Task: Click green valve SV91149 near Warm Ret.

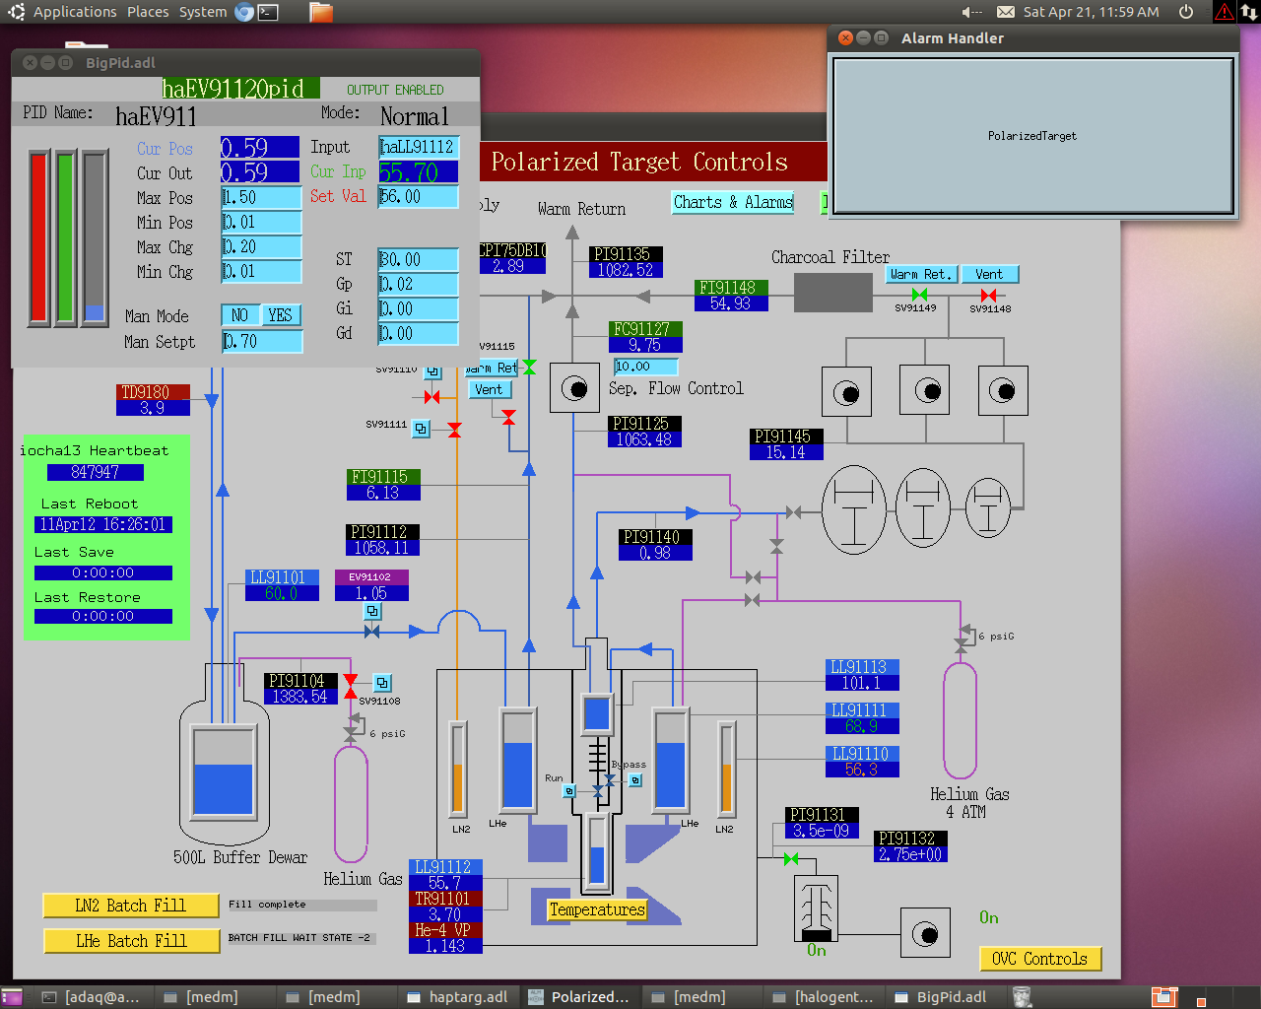Action: [919, 295]
